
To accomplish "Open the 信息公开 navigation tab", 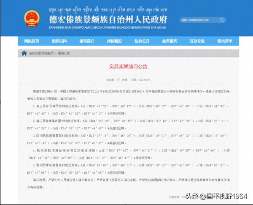I will [x=142, y=41].
